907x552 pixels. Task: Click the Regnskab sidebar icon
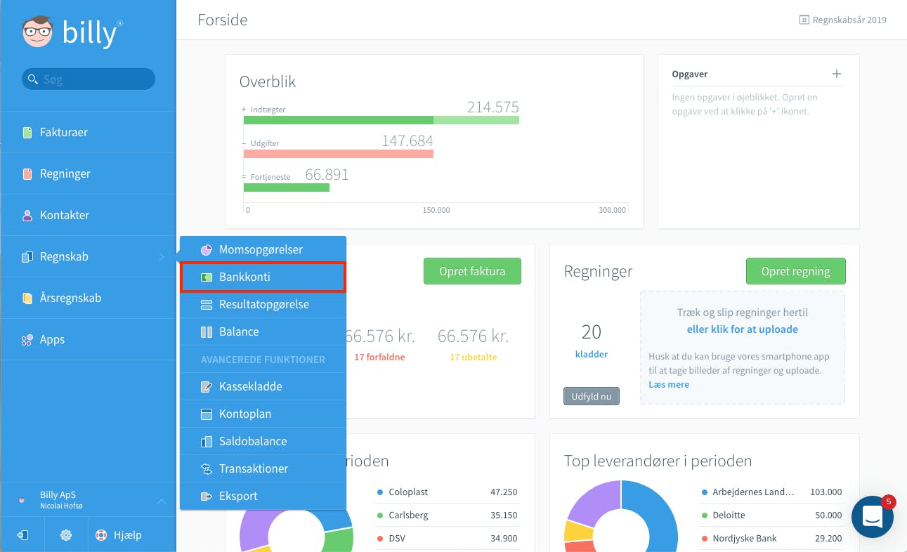(27, 256)
